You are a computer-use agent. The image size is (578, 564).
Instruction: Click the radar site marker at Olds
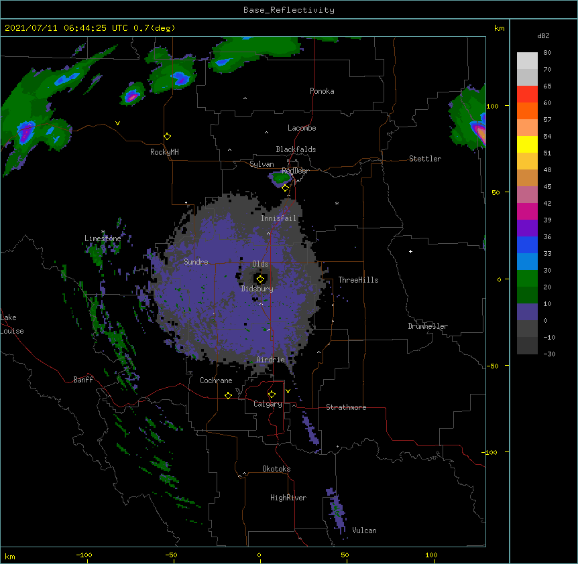(x=260, y=279)
